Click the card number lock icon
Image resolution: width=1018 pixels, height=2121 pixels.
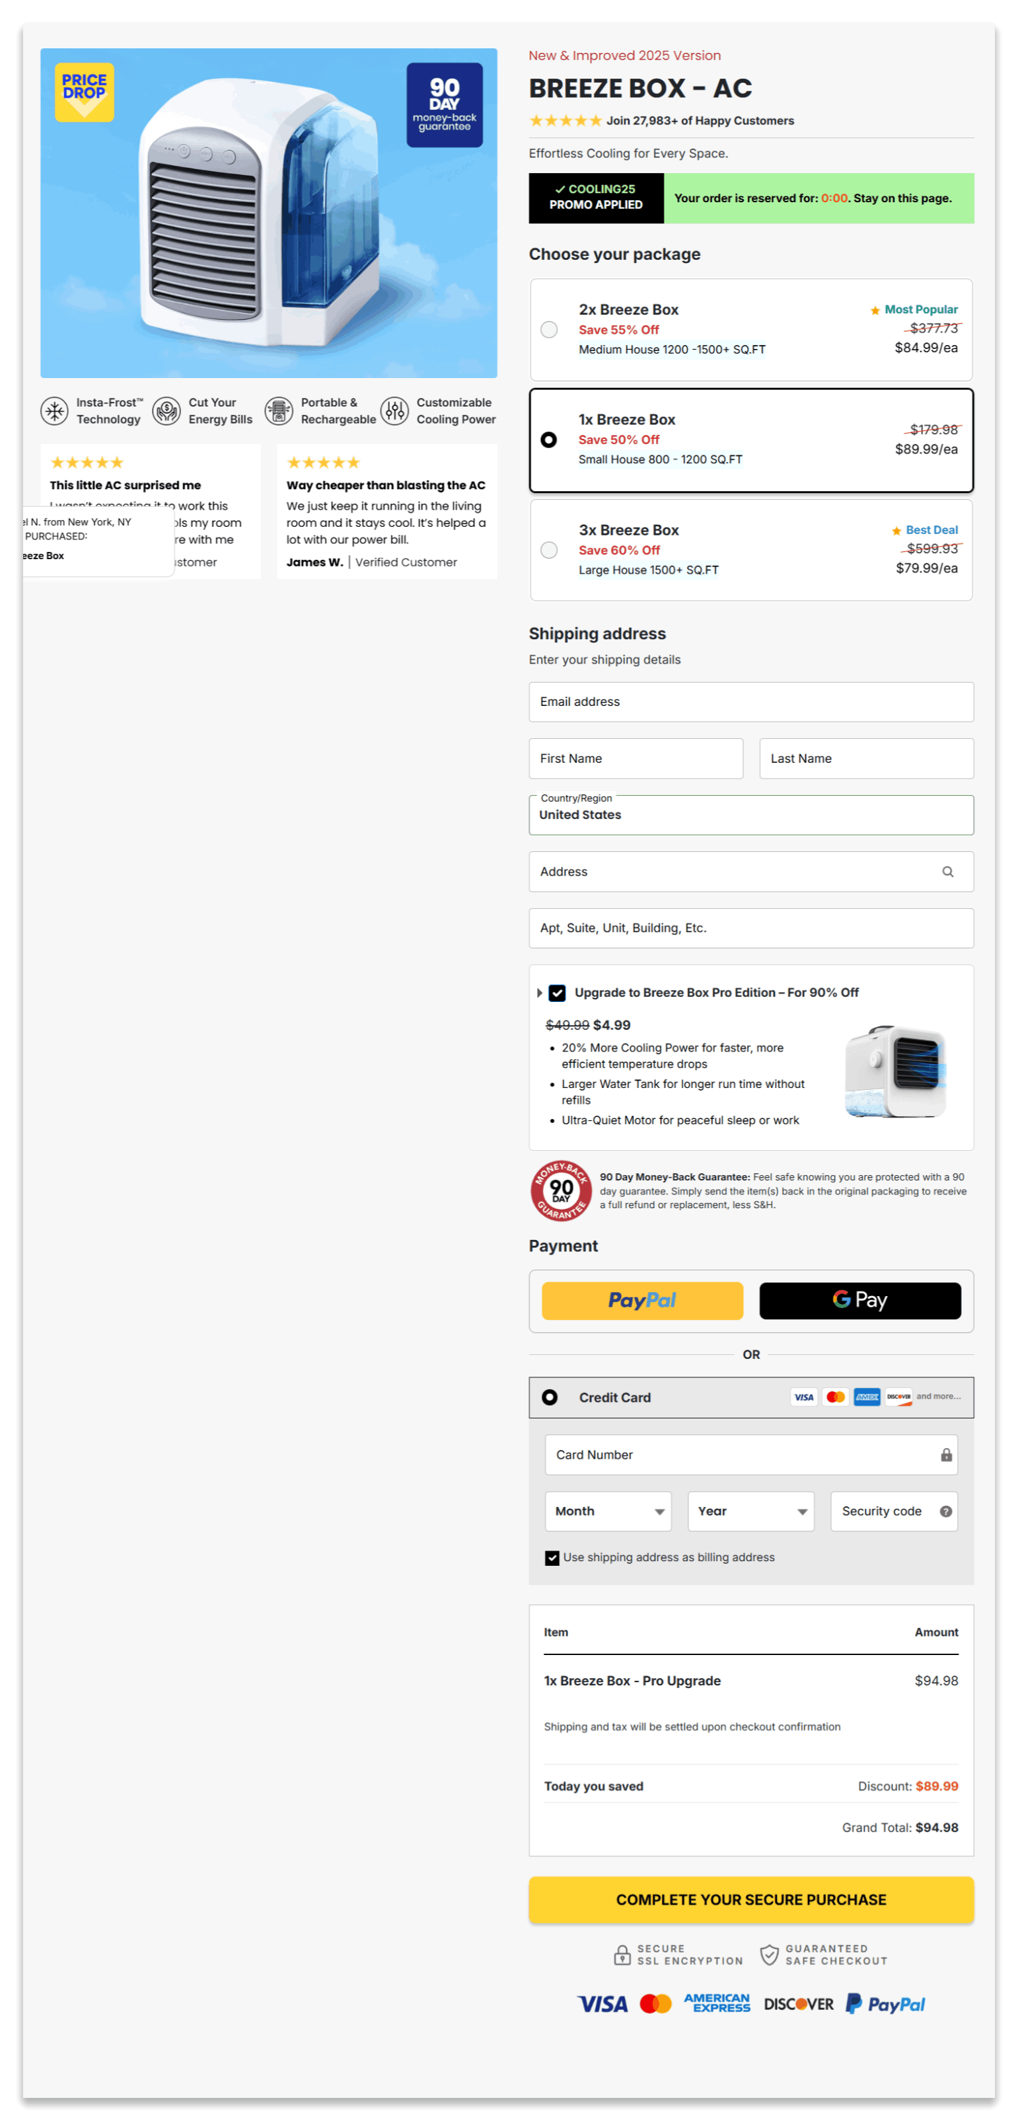[x=947, y=1455]
